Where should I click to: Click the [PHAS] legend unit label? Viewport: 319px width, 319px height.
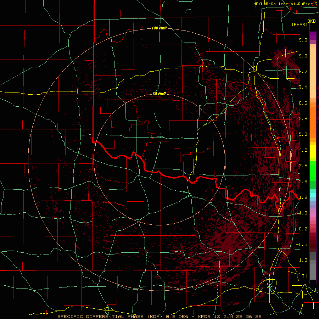click(300, 24)
